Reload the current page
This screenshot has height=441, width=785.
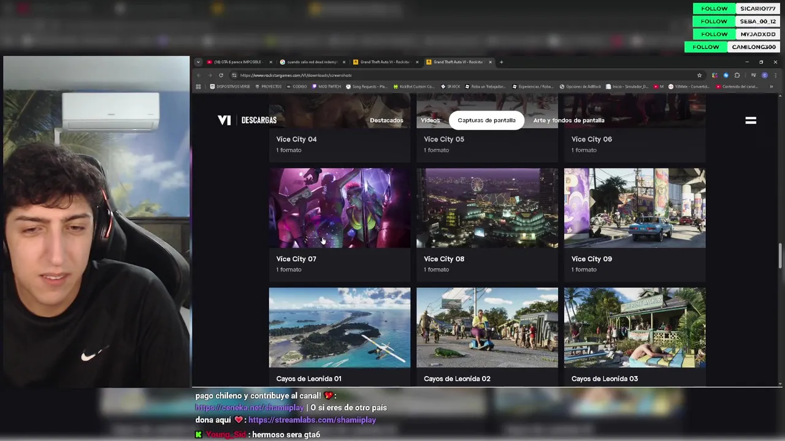coord(221,75)
